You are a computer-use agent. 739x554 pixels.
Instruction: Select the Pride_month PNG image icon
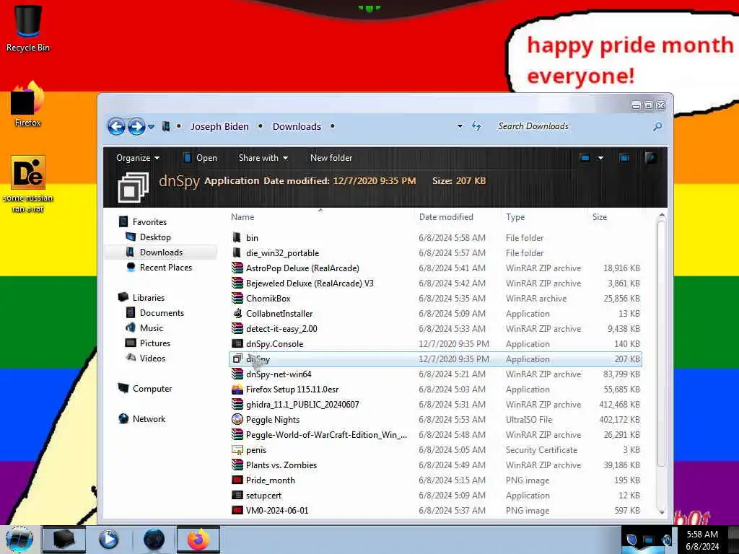[237, 480]
